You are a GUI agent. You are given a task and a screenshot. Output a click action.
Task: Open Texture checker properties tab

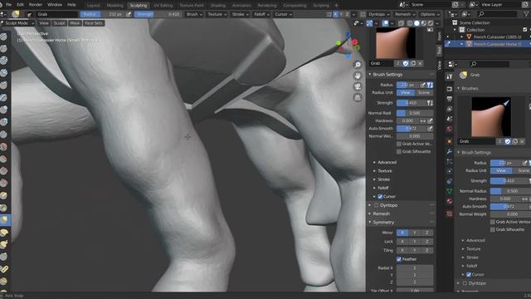point(449,213)
